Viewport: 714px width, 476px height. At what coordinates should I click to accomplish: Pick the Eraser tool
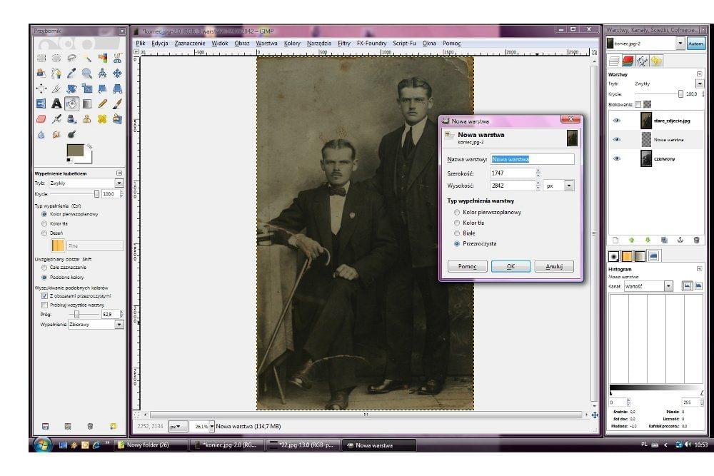point(41,118)
